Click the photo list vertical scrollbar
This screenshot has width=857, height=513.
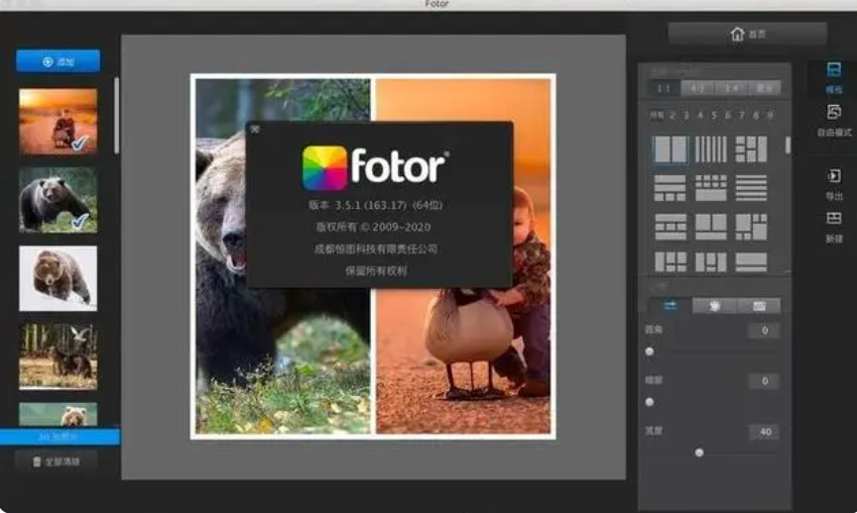tap(116, 116)
